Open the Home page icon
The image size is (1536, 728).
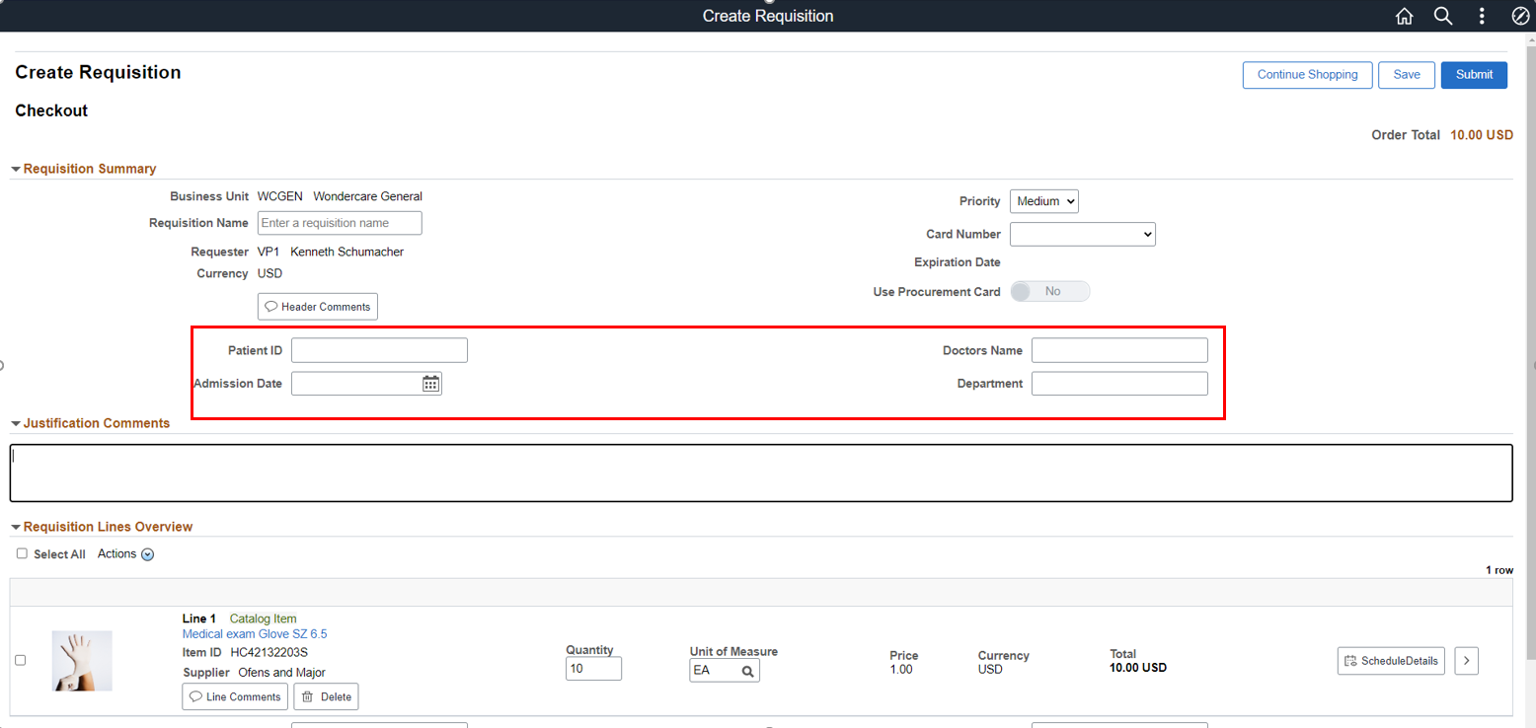[1404, 16]
